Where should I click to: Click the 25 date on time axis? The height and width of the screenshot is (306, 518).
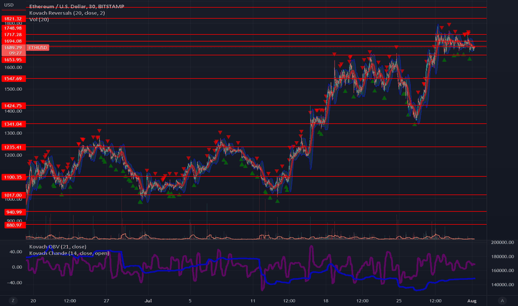pos(399,300)
